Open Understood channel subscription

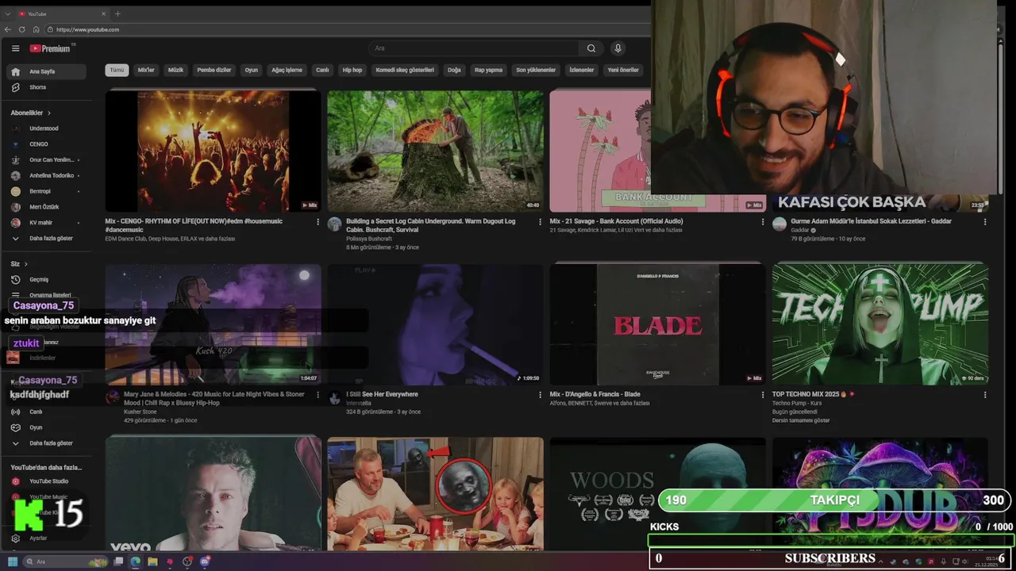pos(47,128)
